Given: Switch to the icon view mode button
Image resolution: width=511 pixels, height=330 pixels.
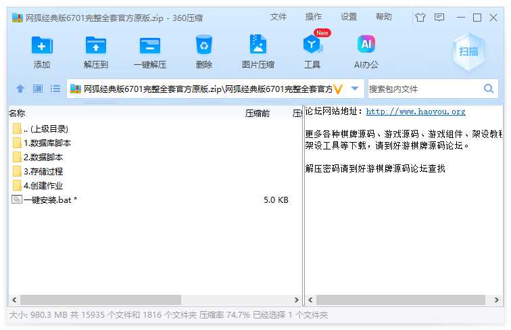Looking at the screenshot, I should [38, 89].
